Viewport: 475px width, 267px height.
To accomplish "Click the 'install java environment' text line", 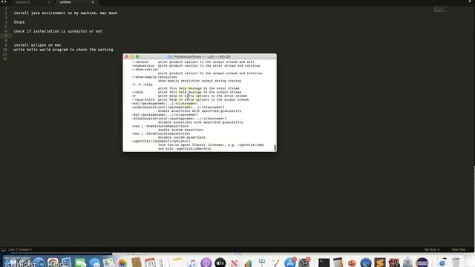I will pyautogui.click(x=65, y=13).
